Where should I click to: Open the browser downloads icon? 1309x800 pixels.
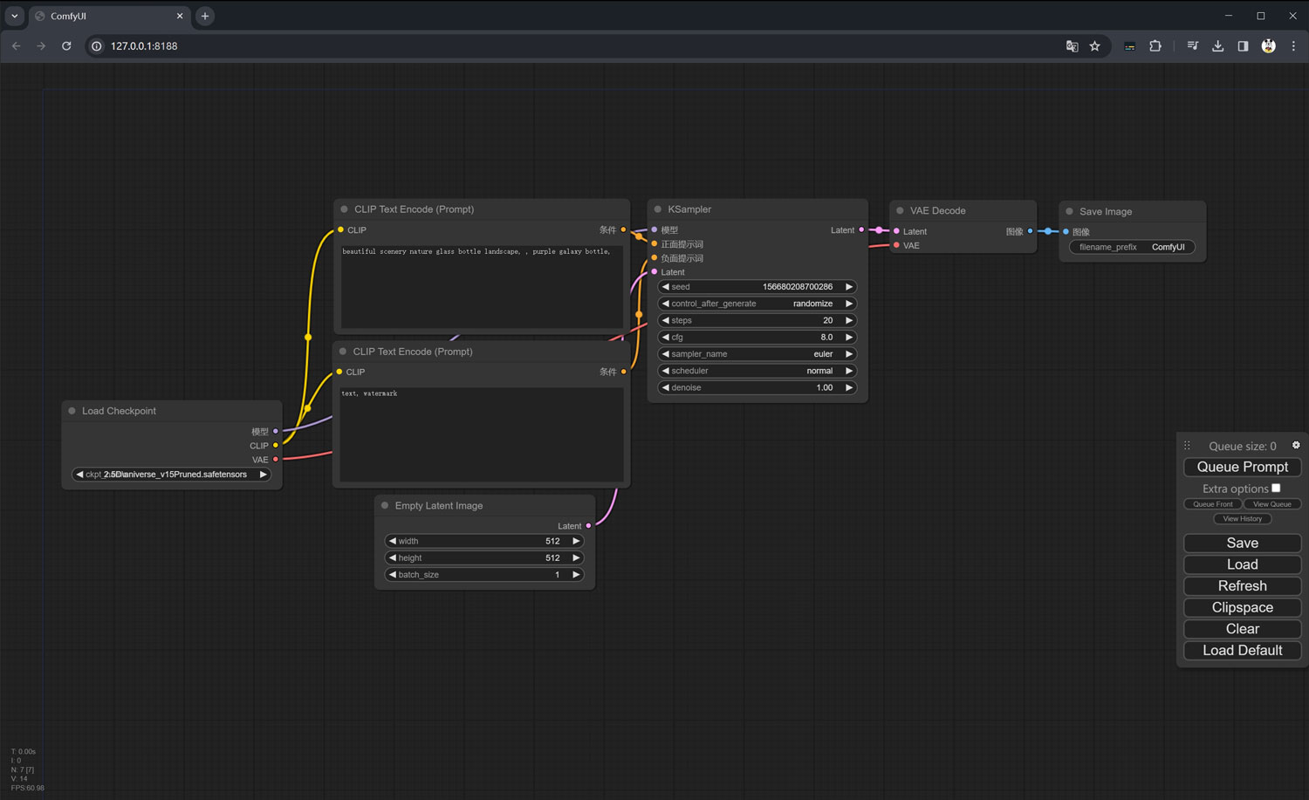[x=1217, y=46]
